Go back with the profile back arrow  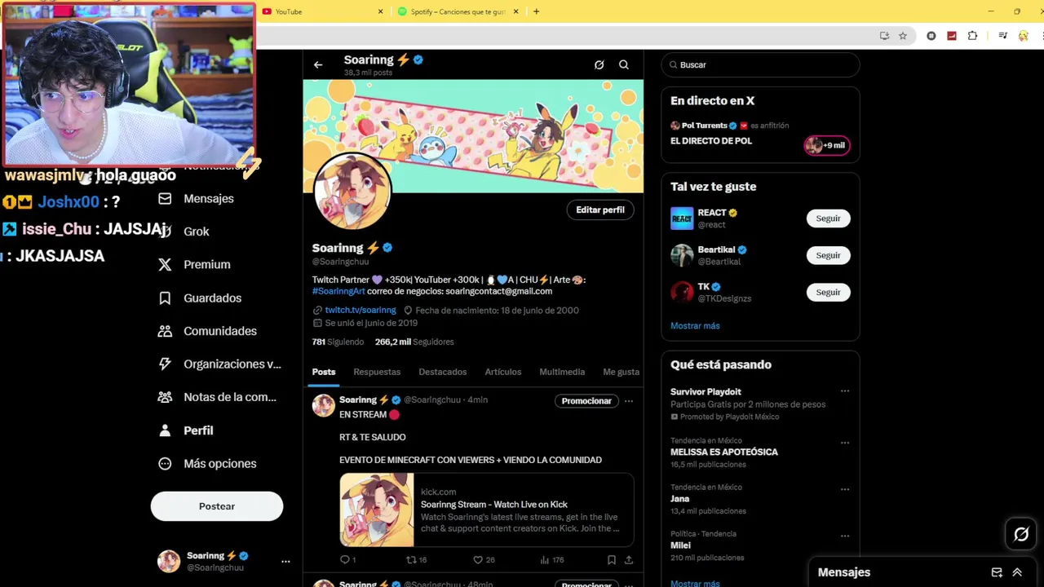(318, 64)
